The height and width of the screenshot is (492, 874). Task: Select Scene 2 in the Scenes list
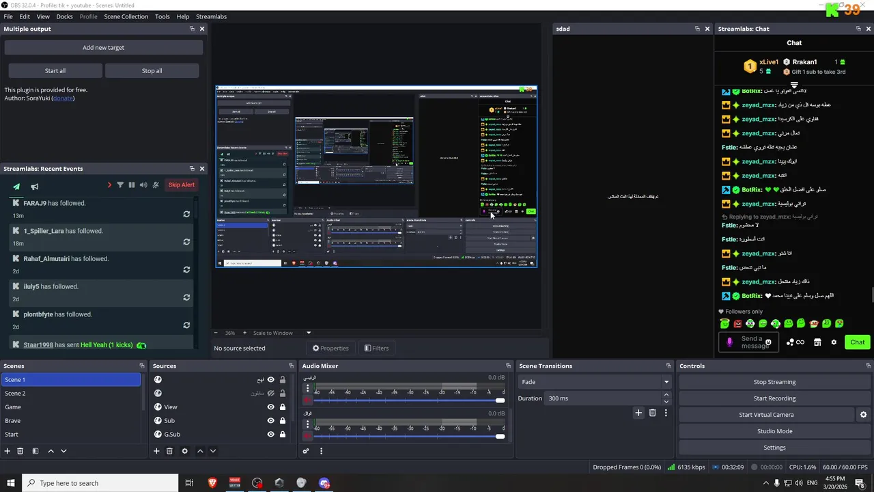(x=71, y=394)
